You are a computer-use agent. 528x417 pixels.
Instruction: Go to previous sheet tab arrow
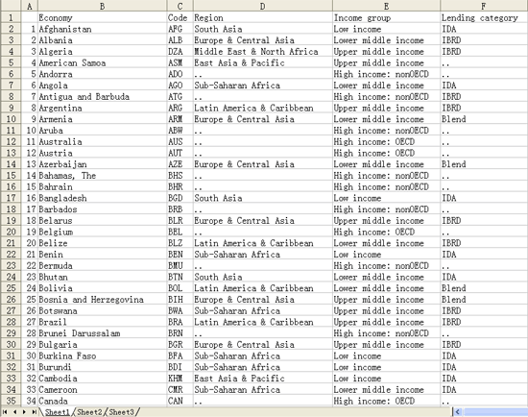click(x=14, y=411)
